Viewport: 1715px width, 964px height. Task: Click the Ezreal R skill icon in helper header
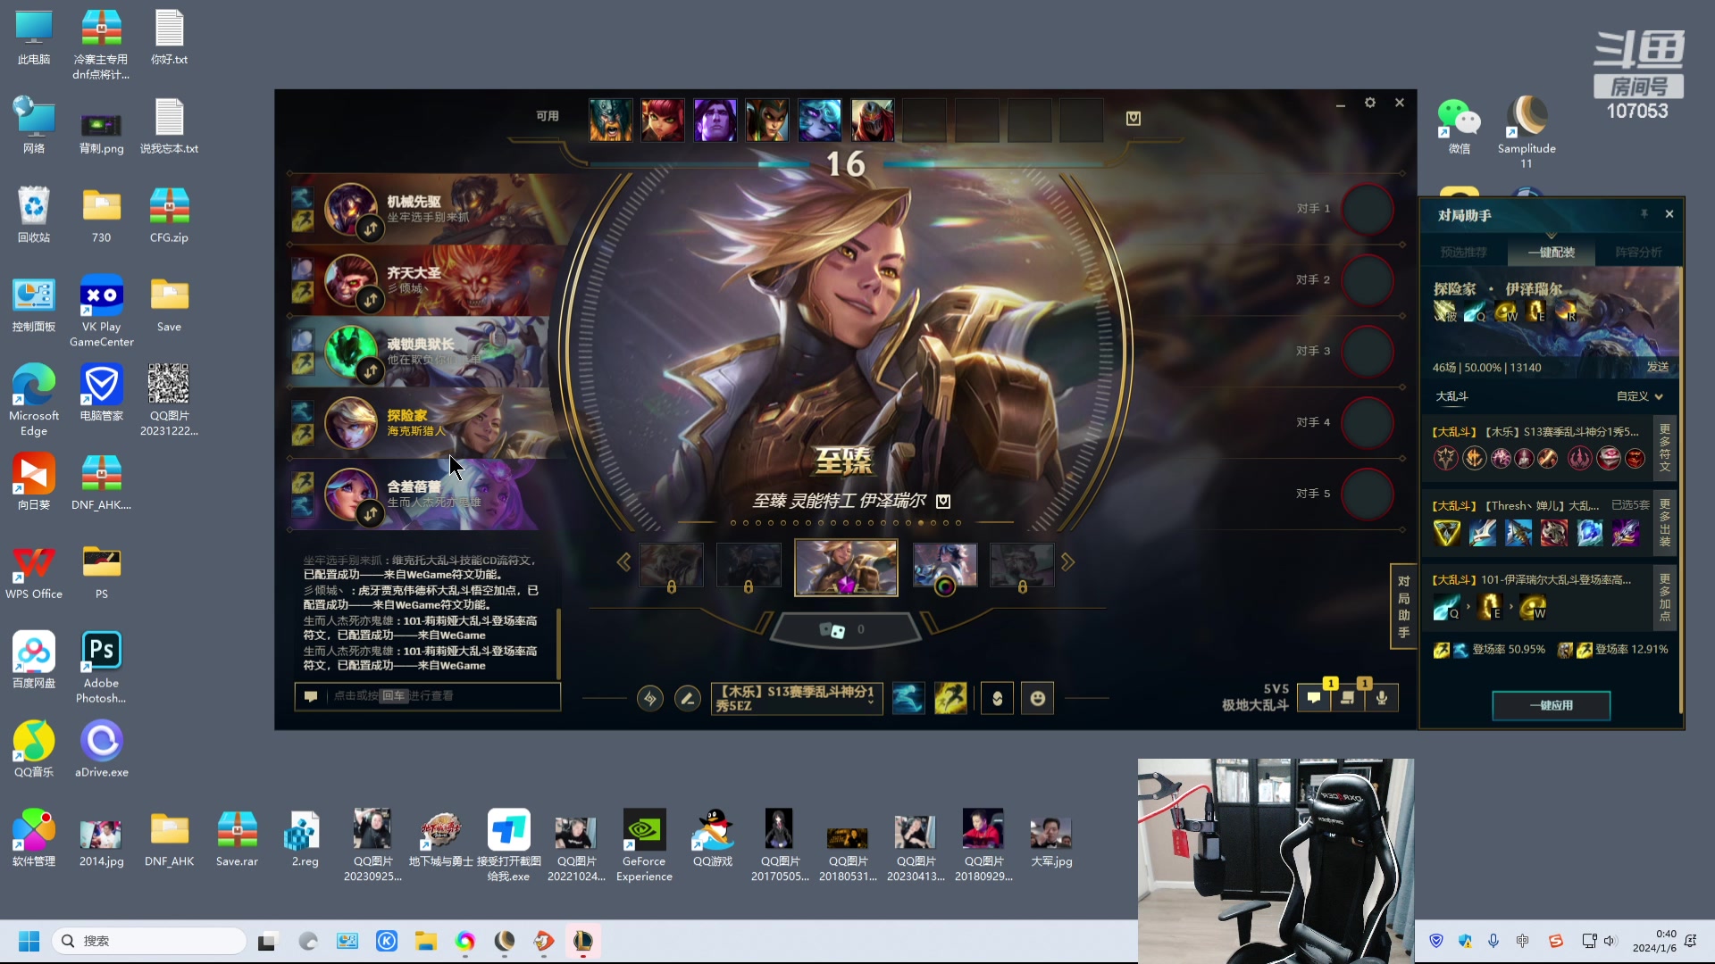click(1566, 312)
